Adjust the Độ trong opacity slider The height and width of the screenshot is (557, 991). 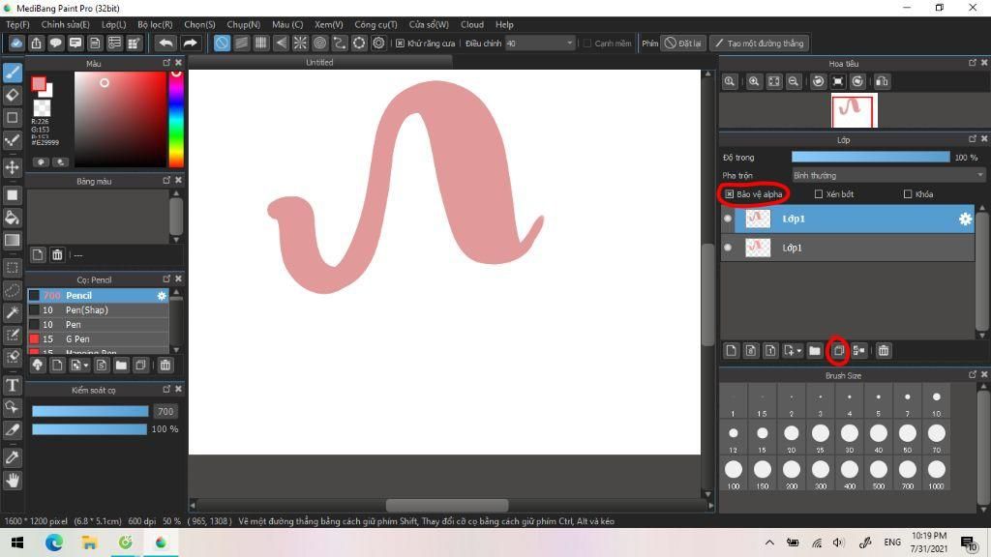(x=870, y=158)
